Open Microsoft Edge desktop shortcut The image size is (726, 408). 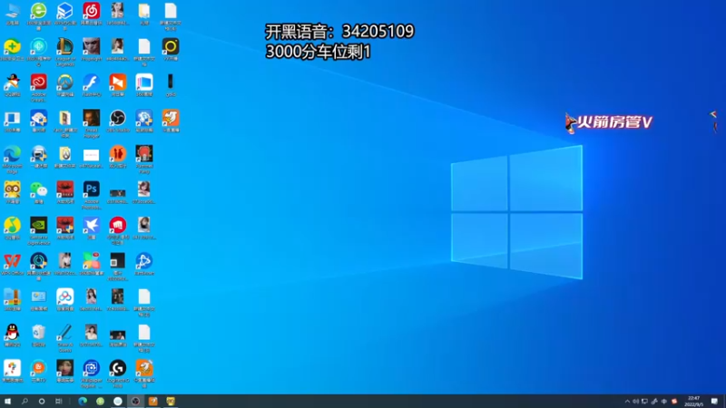pyautogui.click(x=12, y=153)
